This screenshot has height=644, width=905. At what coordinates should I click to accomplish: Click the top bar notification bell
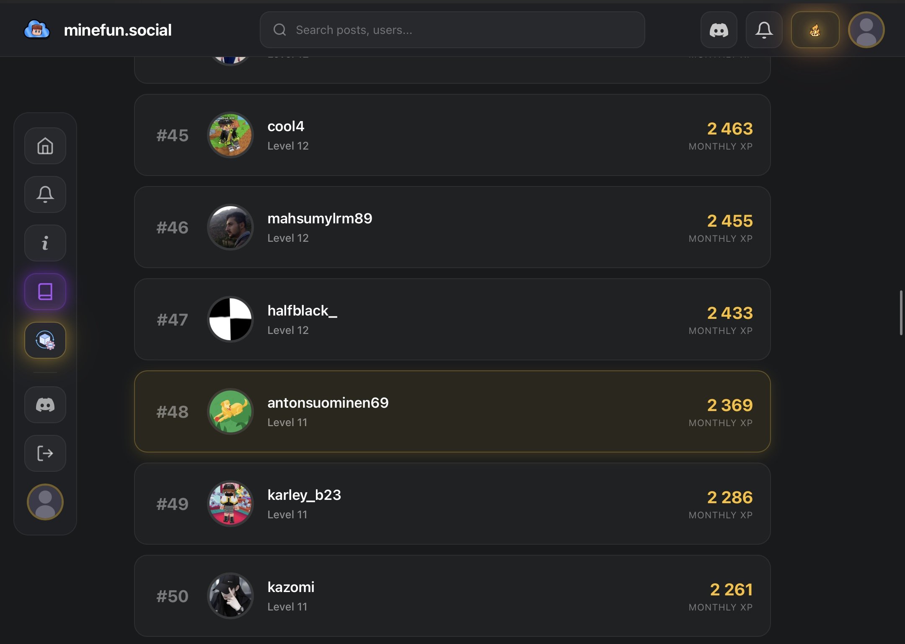click(764, 30)
